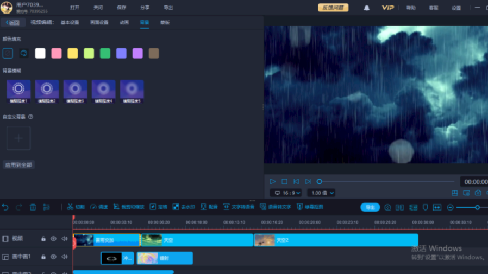Image resolution: width=488 pixels, height=274 pixels.
Task: Click the trash delete icon in timeline toolbar
Action: tap(33, 207)
